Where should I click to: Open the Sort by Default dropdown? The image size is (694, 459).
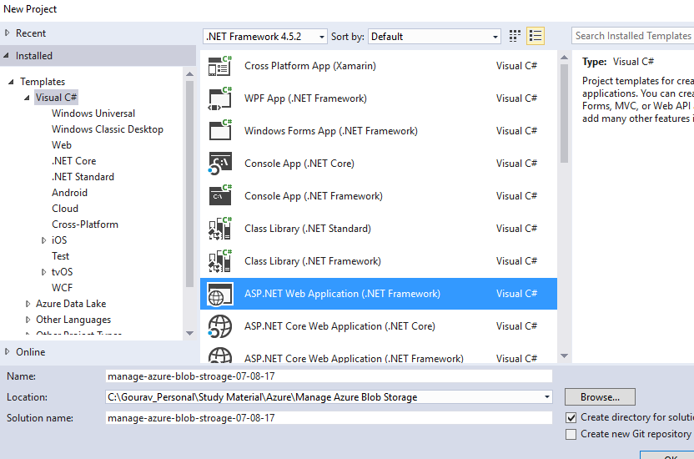[x=435, y=36]
